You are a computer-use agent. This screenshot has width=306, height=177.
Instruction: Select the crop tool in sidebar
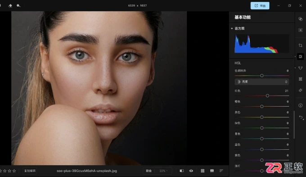pyautogui.click(x=300, y=45)
